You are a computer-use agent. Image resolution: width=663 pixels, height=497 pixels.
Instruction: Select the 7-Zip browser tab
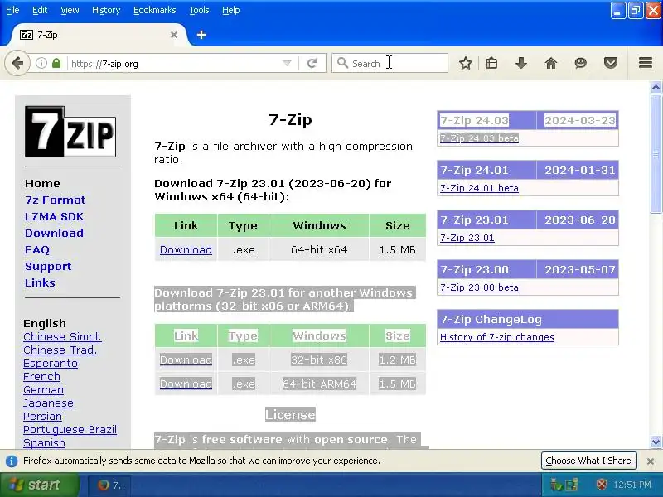coord(98,35)
